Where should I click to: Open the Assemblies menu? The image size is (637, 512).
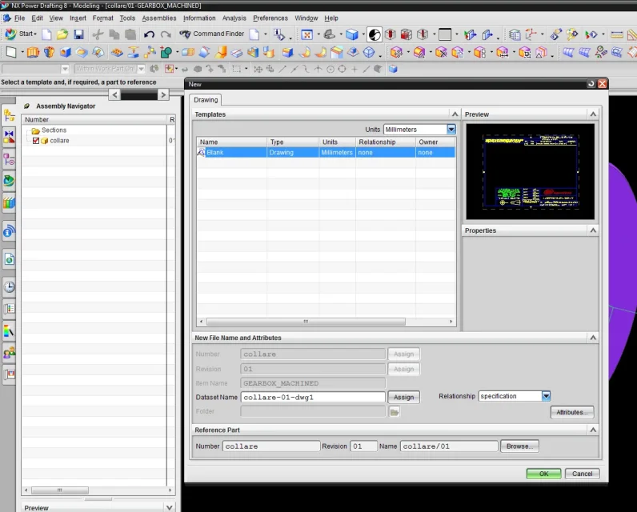tap(158, 18)
